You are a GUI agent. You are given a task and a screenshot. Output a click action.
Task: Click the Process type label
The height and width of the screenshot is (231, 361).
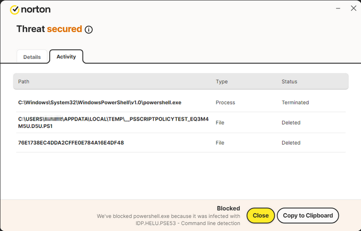pos(225,103)
